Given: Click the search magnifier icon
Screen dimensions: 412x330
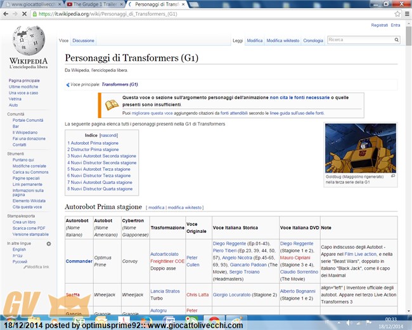Looking at the screenshot, I should coord(397,40).
